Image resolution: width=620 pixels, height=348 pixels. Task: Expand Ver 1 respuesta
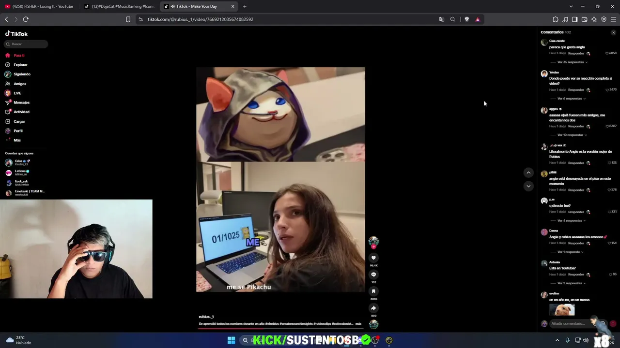click(571, 252)
